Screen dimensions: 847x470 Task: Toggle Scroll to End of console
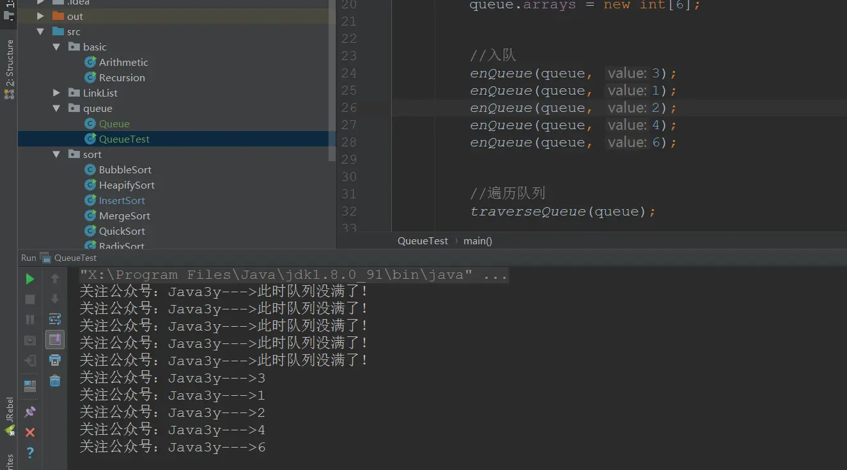pos(55,340)
